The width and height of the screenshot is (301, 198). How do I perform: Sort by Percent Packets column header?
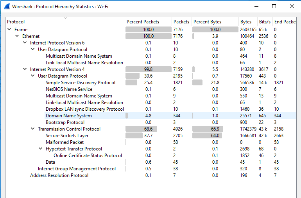149,22
